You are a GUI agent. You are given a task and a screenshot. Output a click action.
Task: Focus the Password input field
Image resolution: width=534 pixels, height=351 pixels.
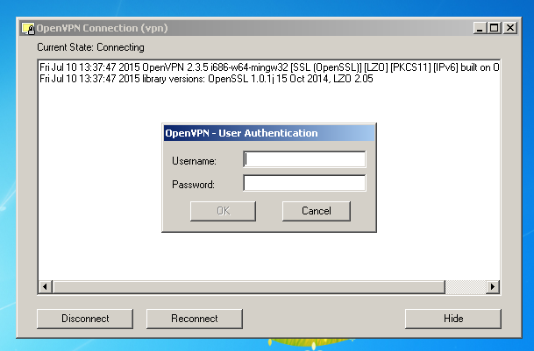[304, 183]
